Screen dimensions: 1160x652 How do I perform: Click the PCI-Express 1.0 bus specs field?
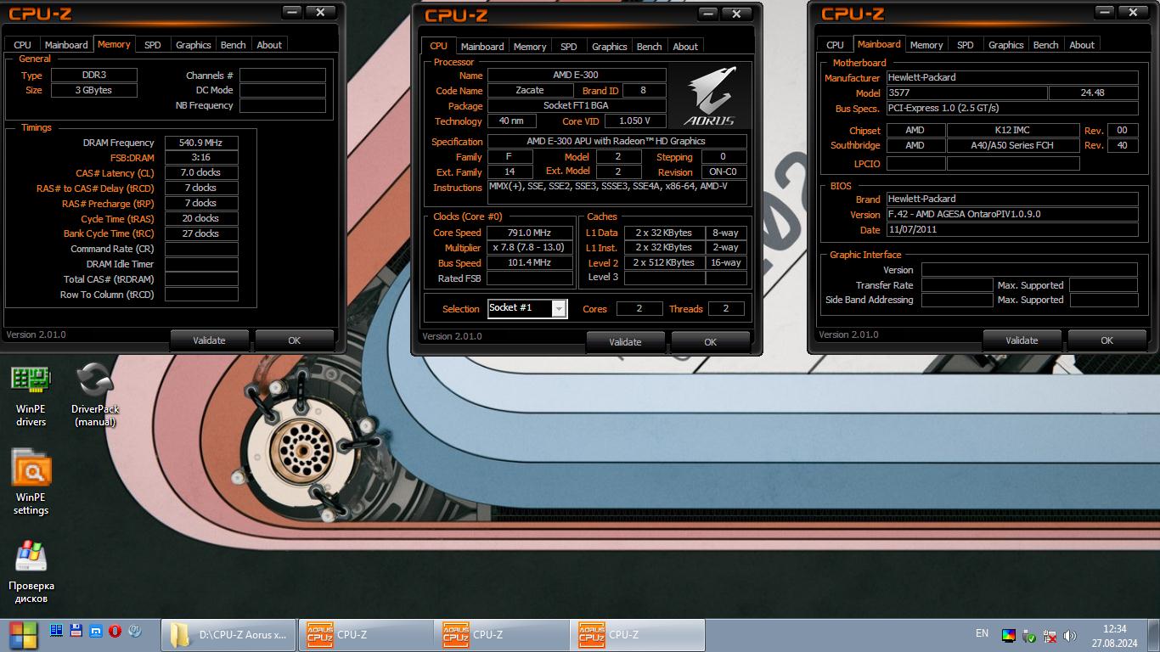[1012, 108]
